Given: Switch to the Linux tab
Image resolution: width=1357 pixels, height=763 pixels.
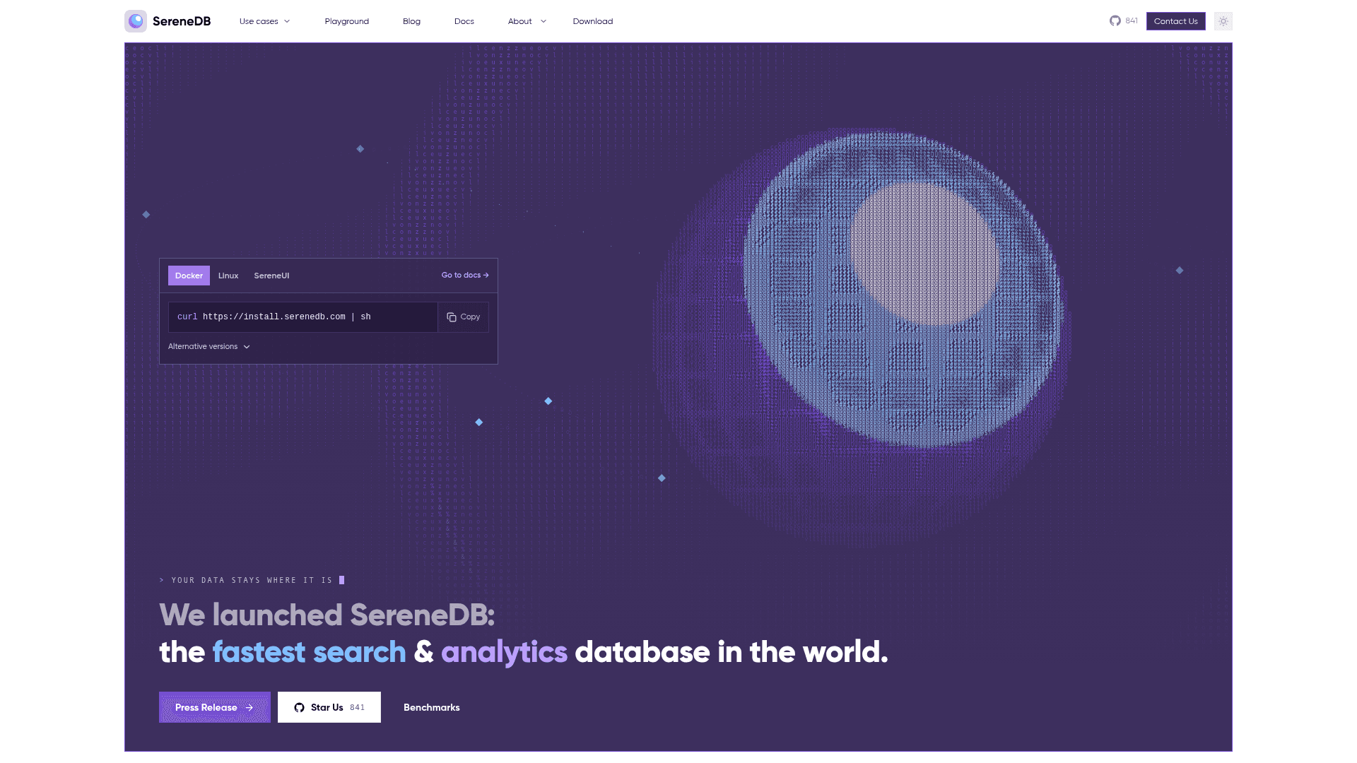Looking at the screenshot, I should (228, 276).
